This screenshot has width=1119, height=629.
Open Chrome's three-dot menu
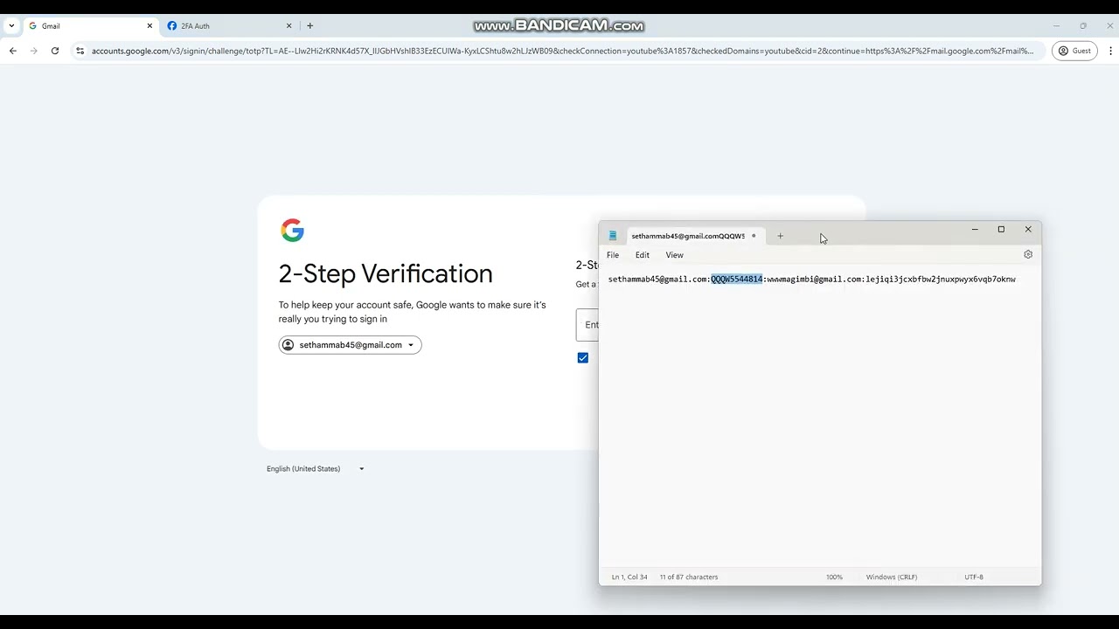(x=1110, y=51)
